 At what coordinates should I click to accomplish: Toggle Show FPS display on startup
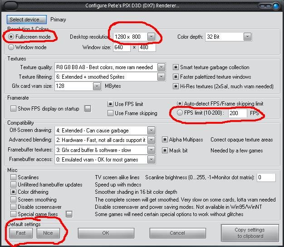13,109
